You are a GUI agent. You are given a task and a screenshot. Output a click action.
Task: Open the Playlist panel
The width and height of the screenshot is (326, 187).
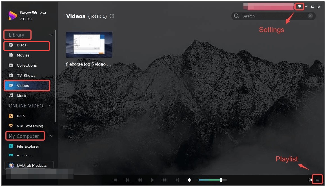[317, 179]
